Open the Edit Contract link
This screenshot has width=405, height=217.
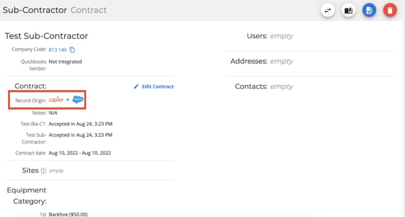158,86
